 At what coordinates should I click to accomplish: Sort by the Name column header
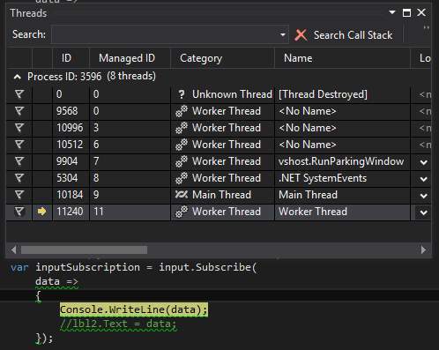click(342, 58)
